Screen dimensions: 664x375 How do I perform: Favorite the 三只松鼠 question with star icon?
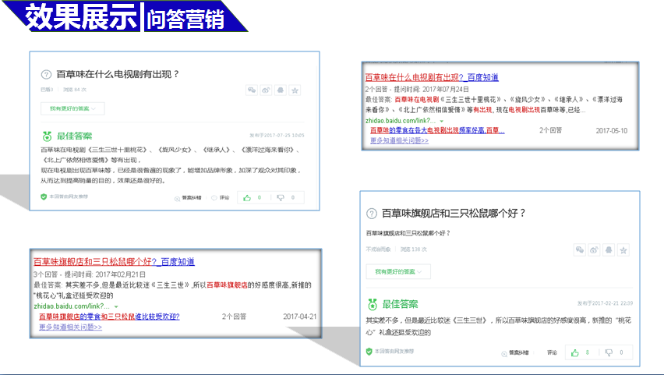(623, 250)
